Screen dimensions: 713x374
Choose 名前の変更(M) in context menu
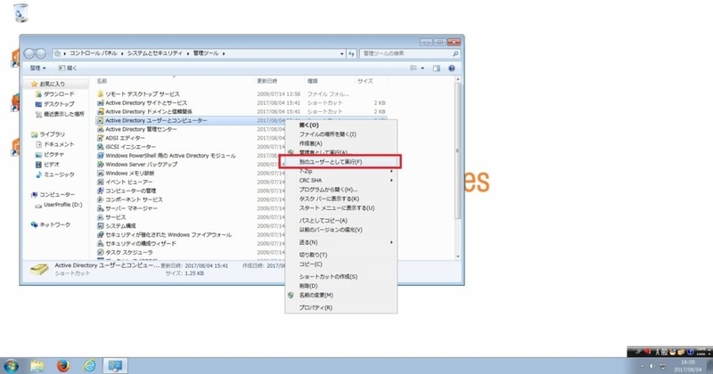341,296
